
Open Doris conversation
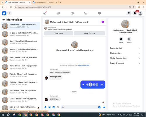[x=20, y=67]
